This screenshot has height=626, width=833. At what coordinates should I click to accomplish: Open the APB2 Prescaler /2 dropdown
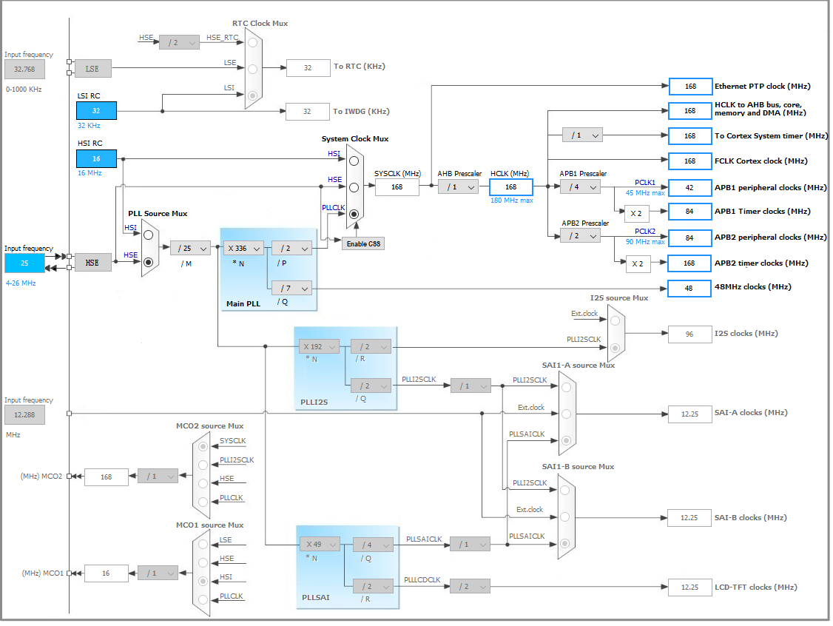[x=580, y=235]
